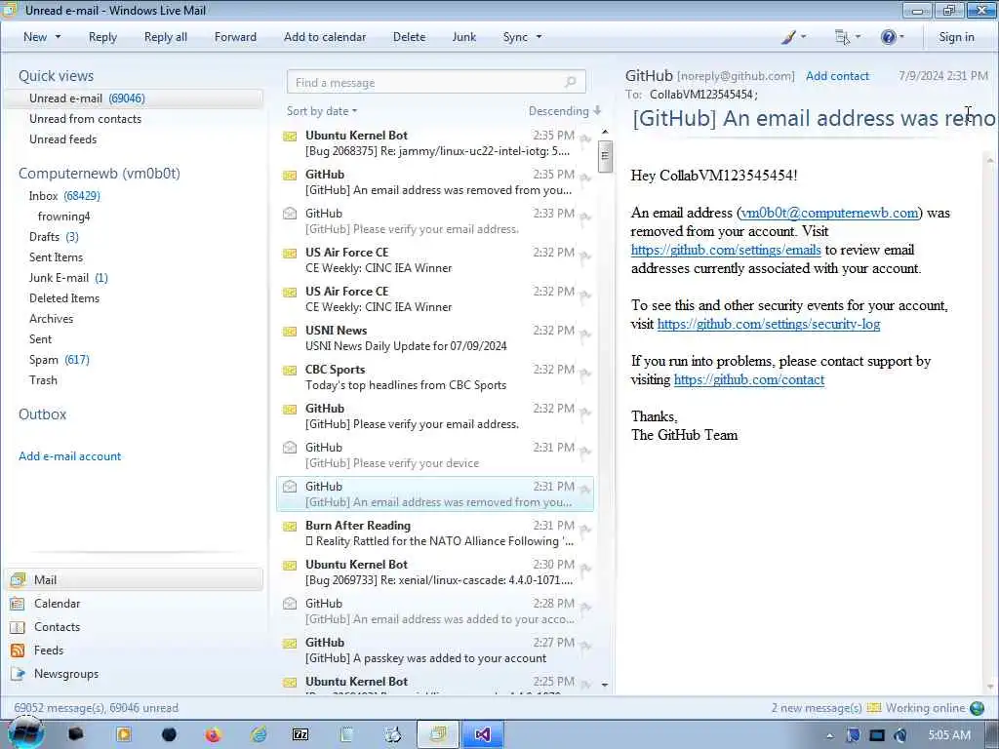Open the github.com/settings/security-log link
Screen dimensions: 999x749
click(x=769, y=324)
